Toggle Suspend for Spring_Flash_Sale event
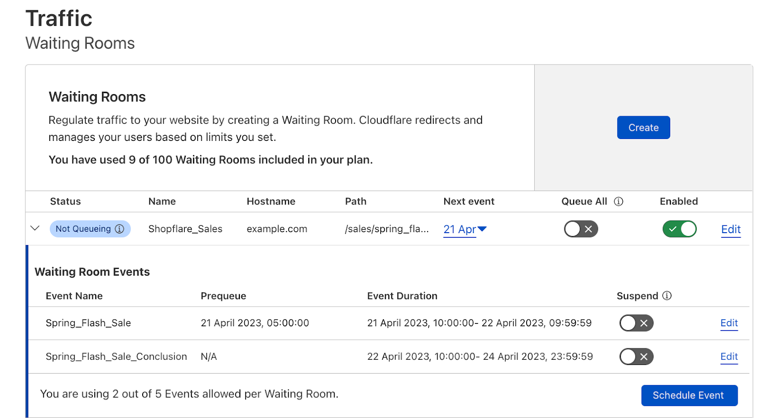The image size is (766, 418). 636,323
